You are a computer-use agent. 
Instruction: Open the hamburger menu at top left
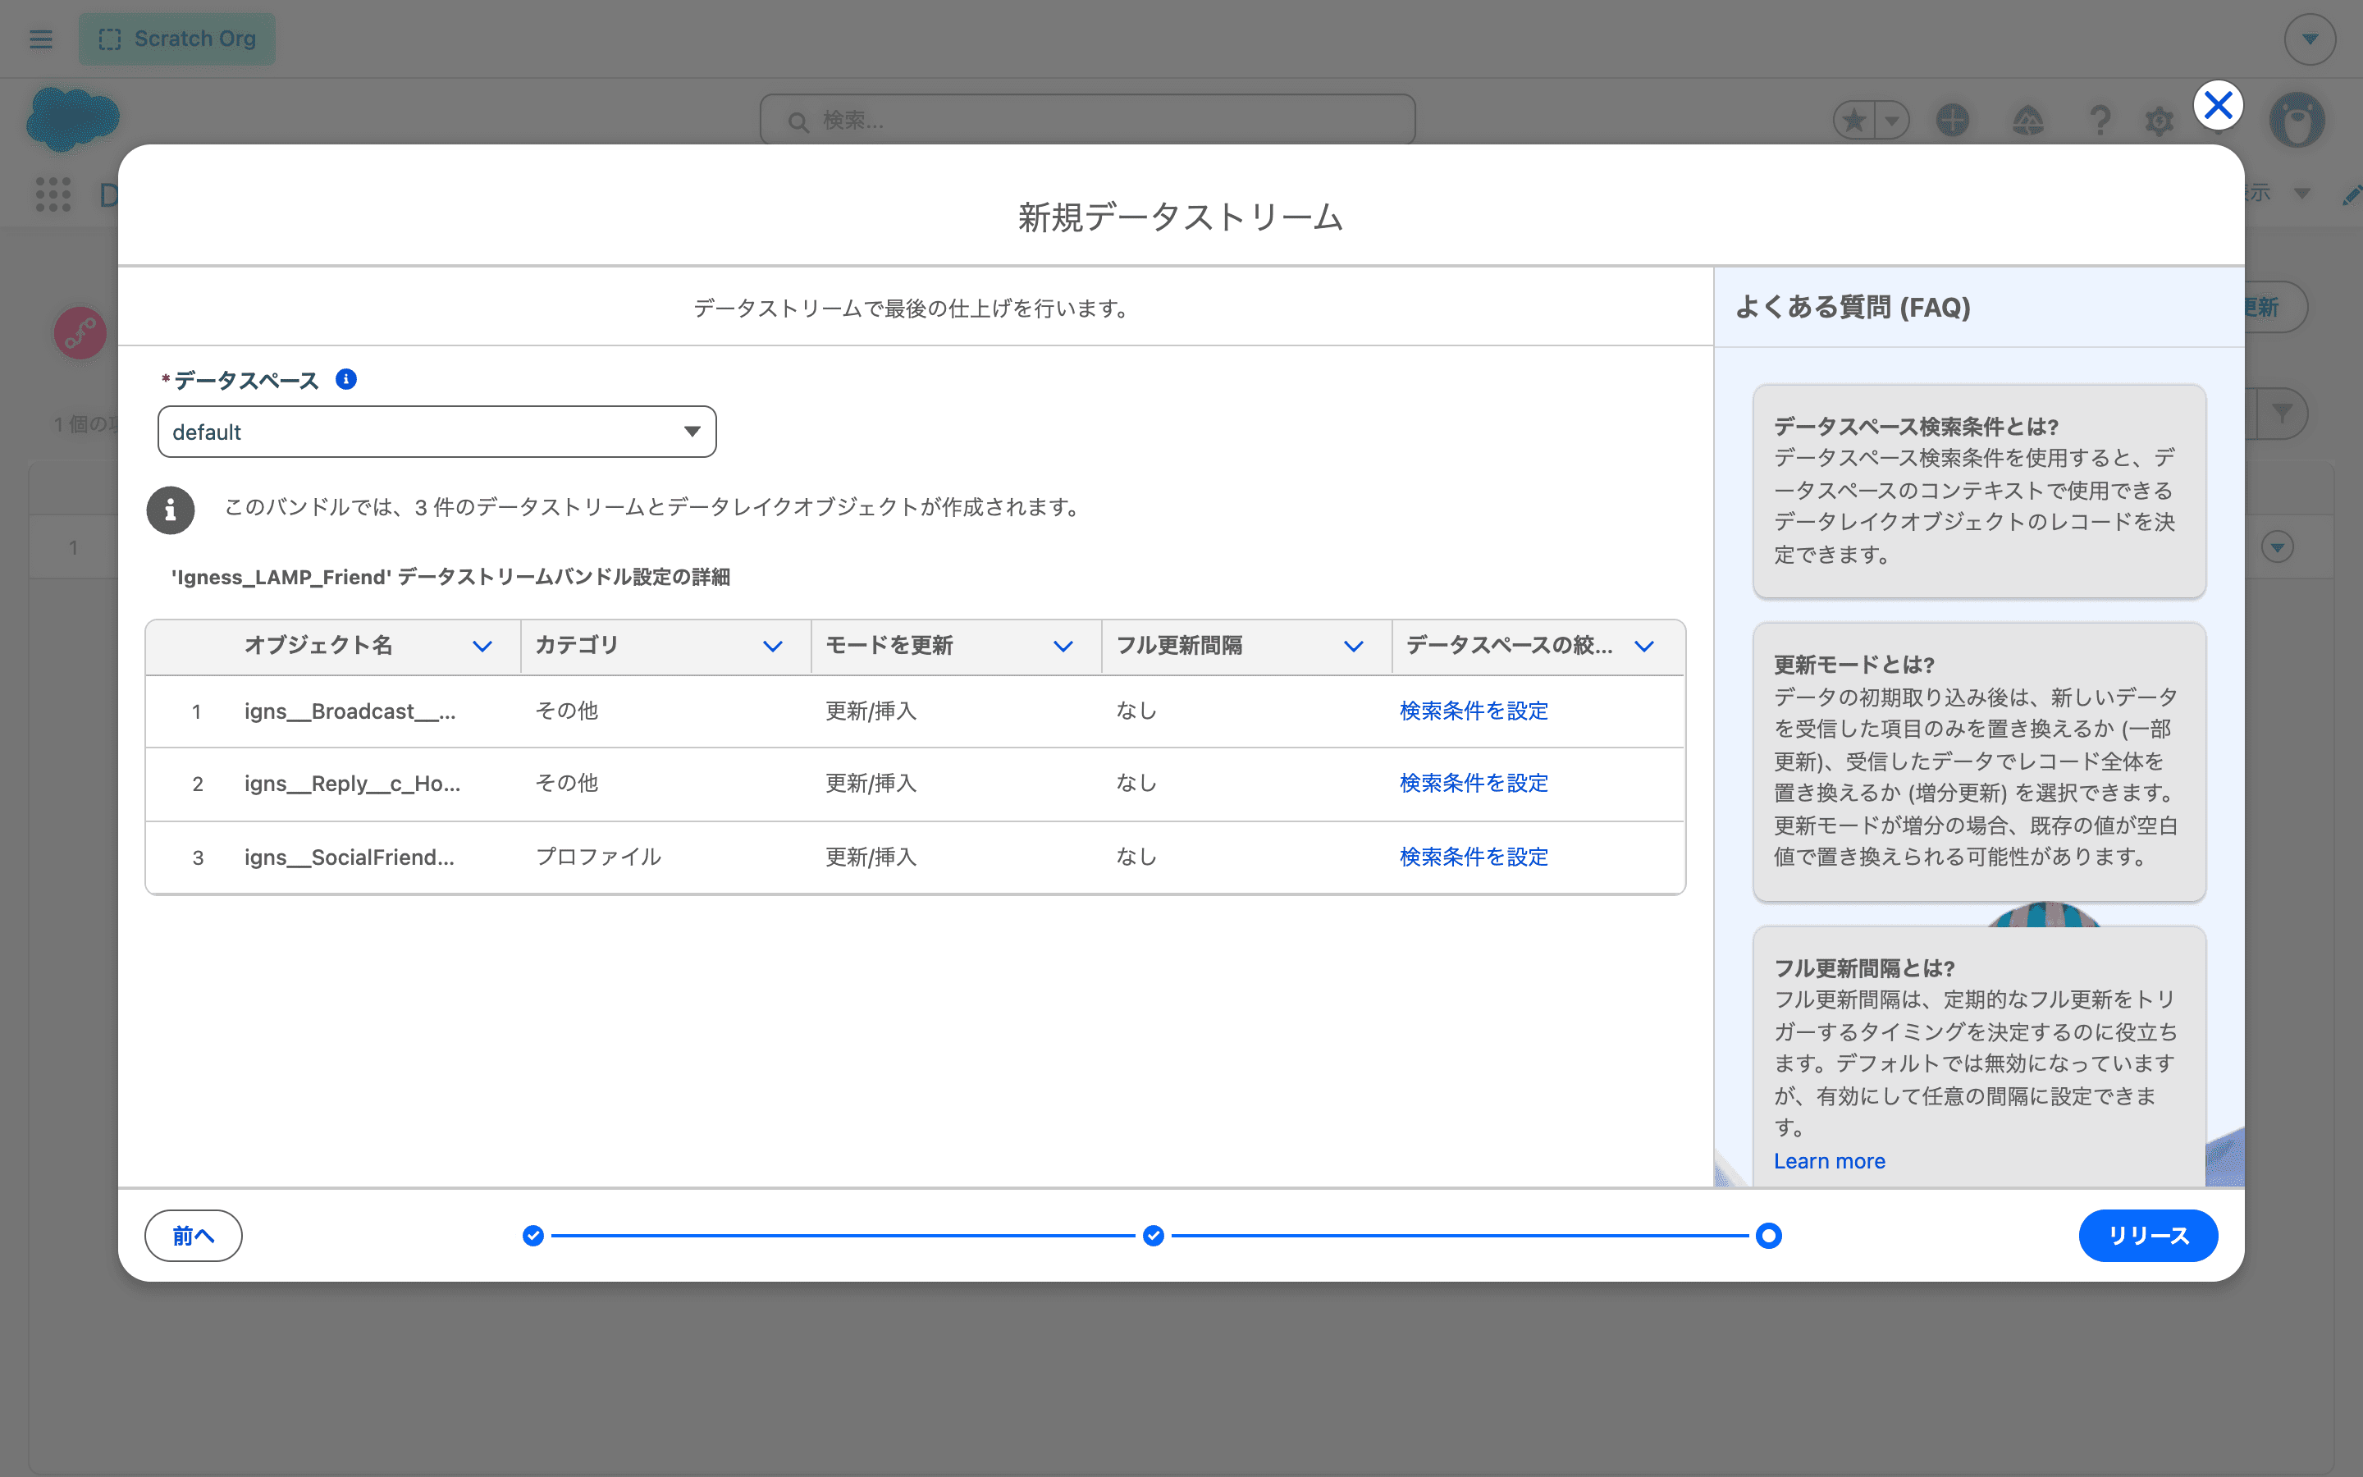click(x=41, y=39)
